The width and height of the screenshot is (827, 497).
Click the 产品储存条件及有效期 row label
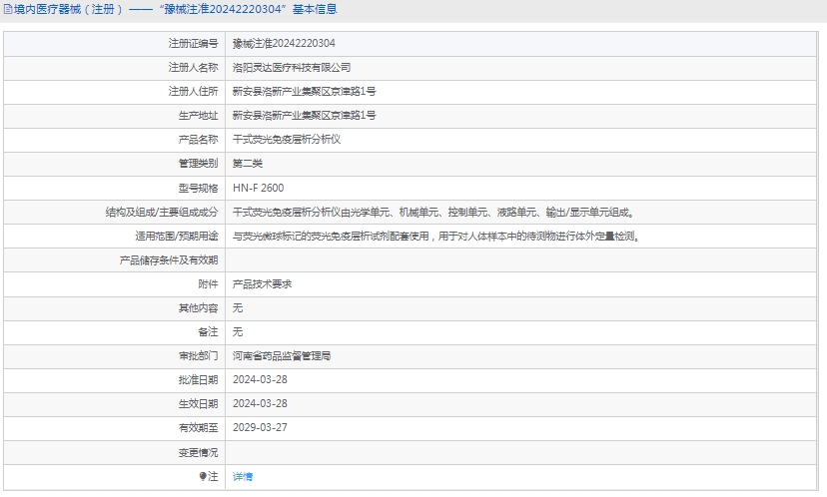point(169,260)
